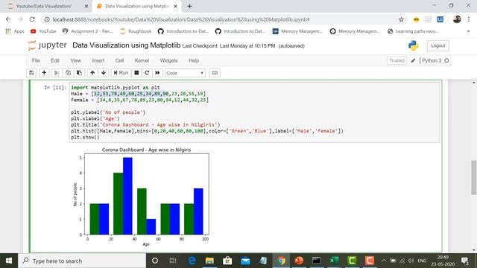Click the notebook vertical scrollbar thumb

click(474, 177)
